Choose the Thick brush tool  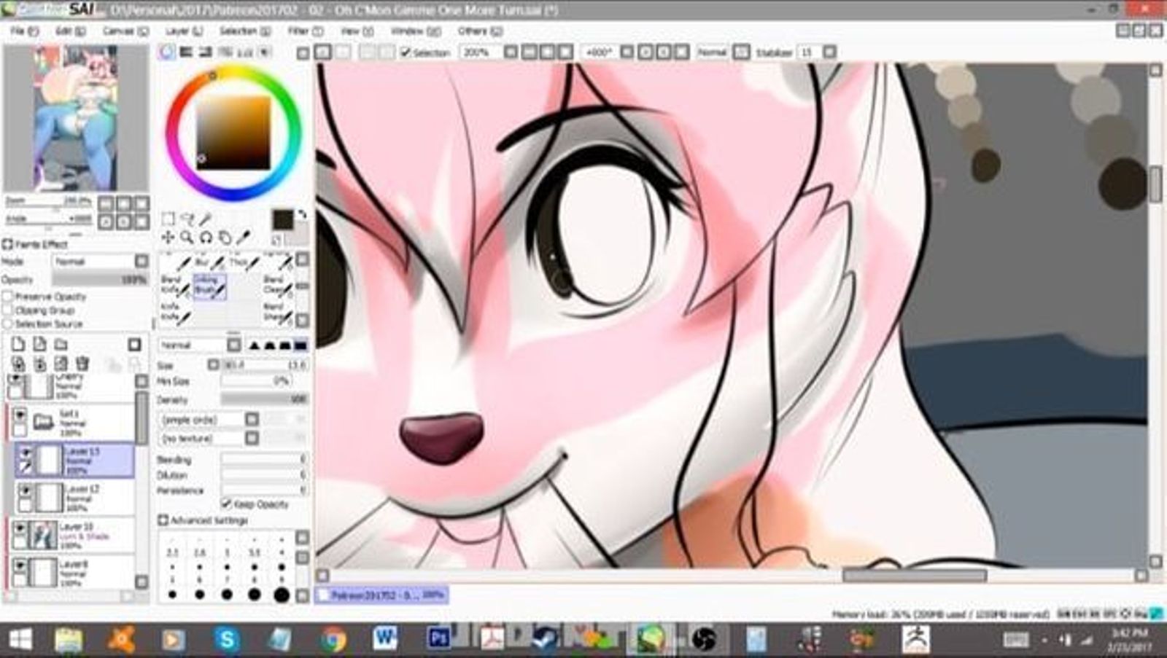[x=245, y=262]
